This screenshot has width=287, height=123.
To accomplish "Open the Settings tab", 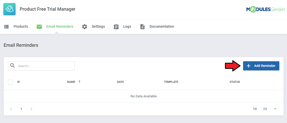I will [x=98, y=26].
